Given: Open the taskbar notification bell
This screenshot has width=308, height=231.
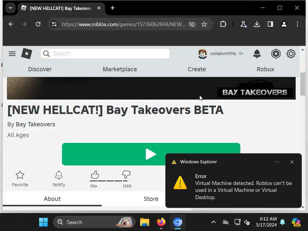Looking at the screenshot, I should [282, 222].
